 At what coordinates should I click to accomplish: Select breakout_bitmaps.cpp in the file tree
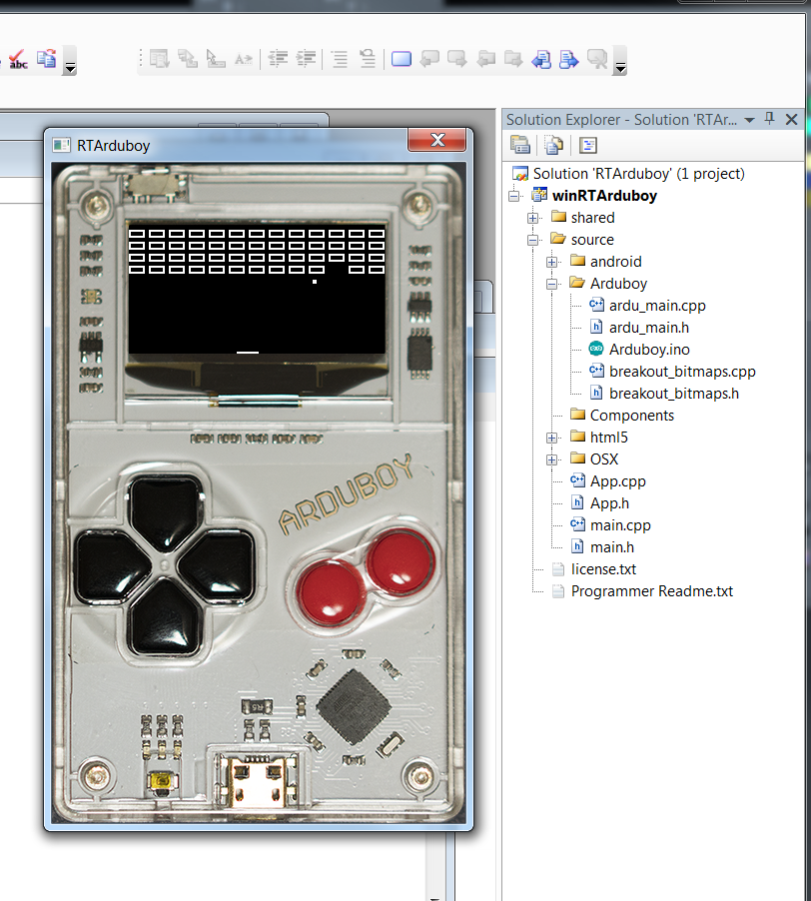(x=682, y=372)
